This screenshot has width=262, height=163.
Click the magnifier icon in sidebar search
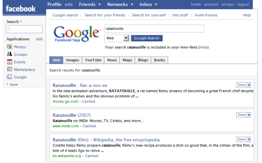[9, 29]
